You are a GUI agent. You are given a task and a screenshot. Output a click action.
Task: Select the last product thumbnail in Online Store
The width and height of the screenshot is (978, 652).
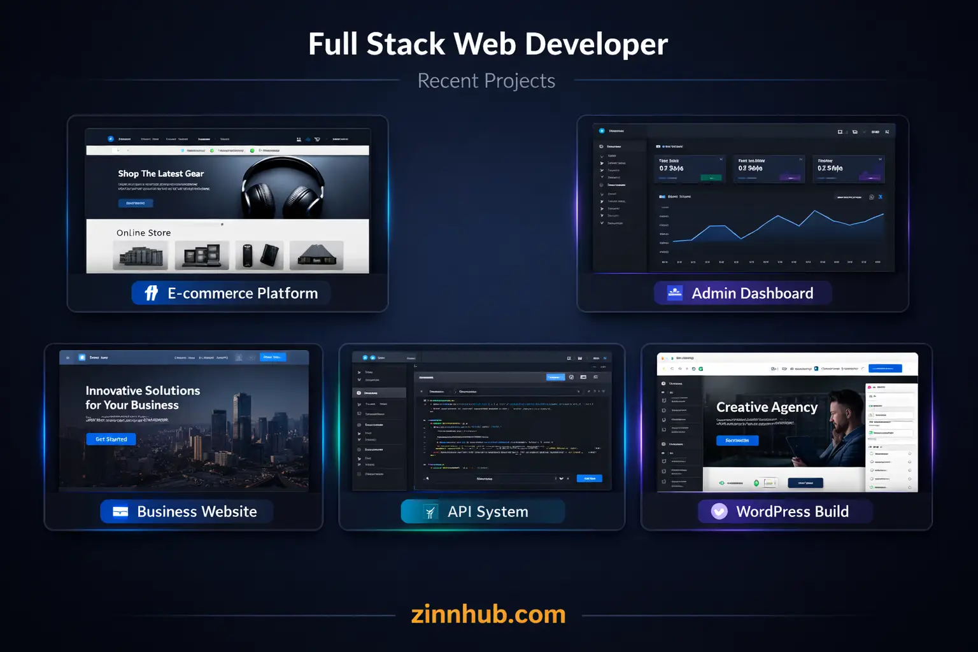tap(316, 255)
